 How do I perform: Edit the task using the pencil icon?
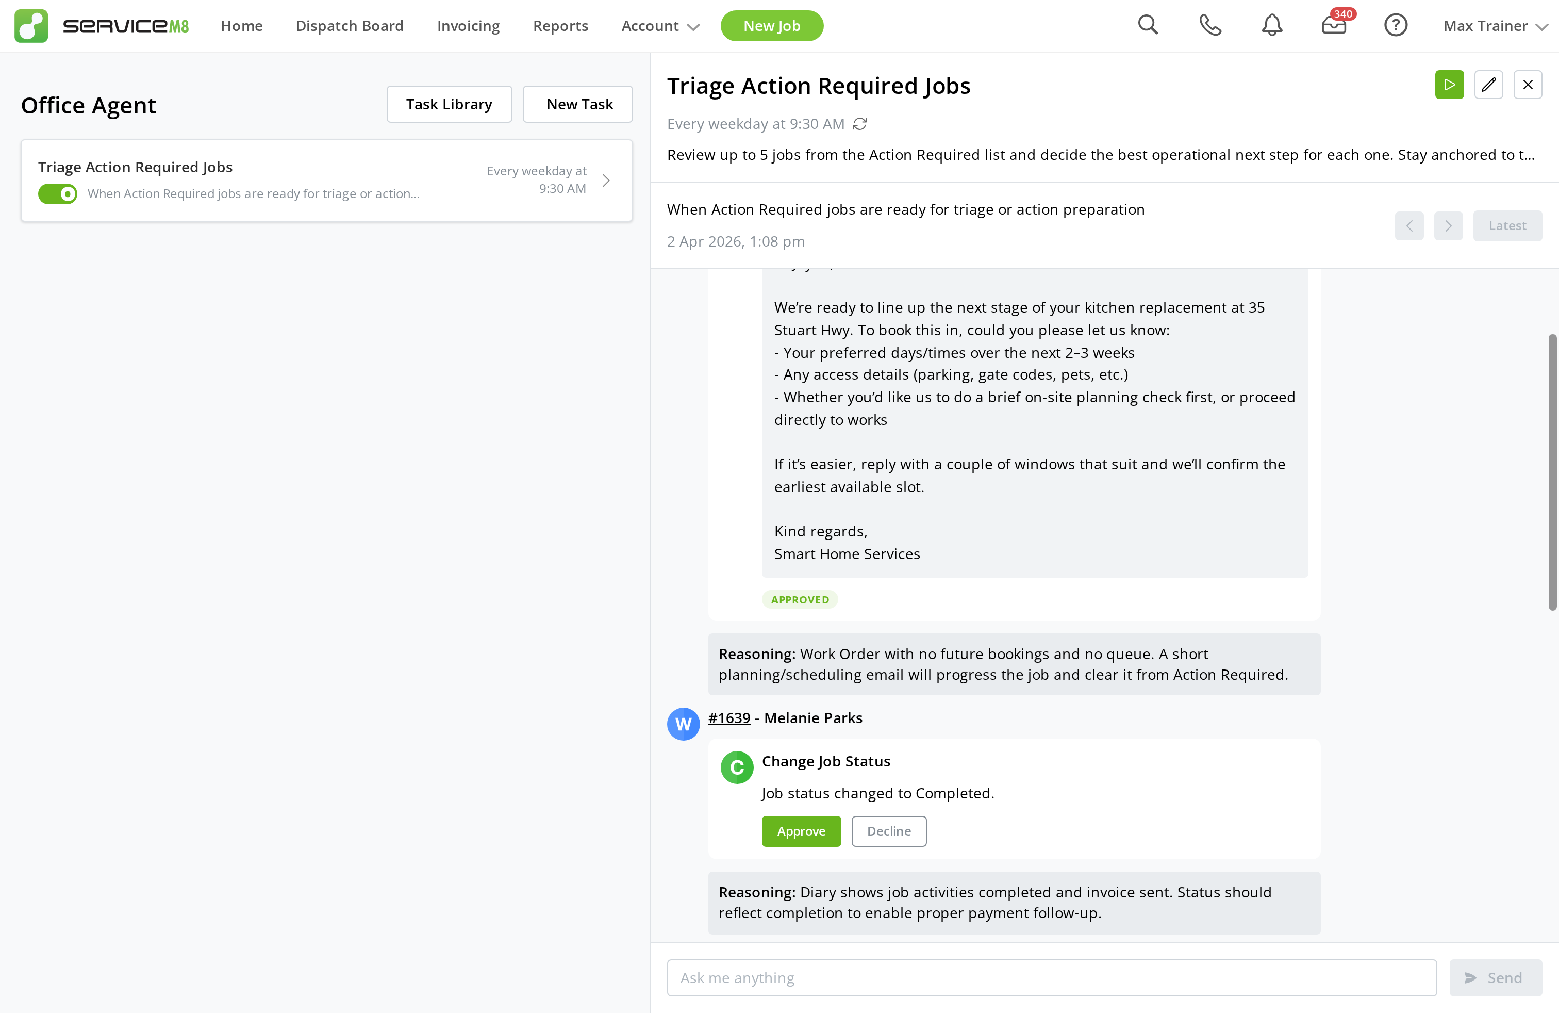[x=1488, y=85]
